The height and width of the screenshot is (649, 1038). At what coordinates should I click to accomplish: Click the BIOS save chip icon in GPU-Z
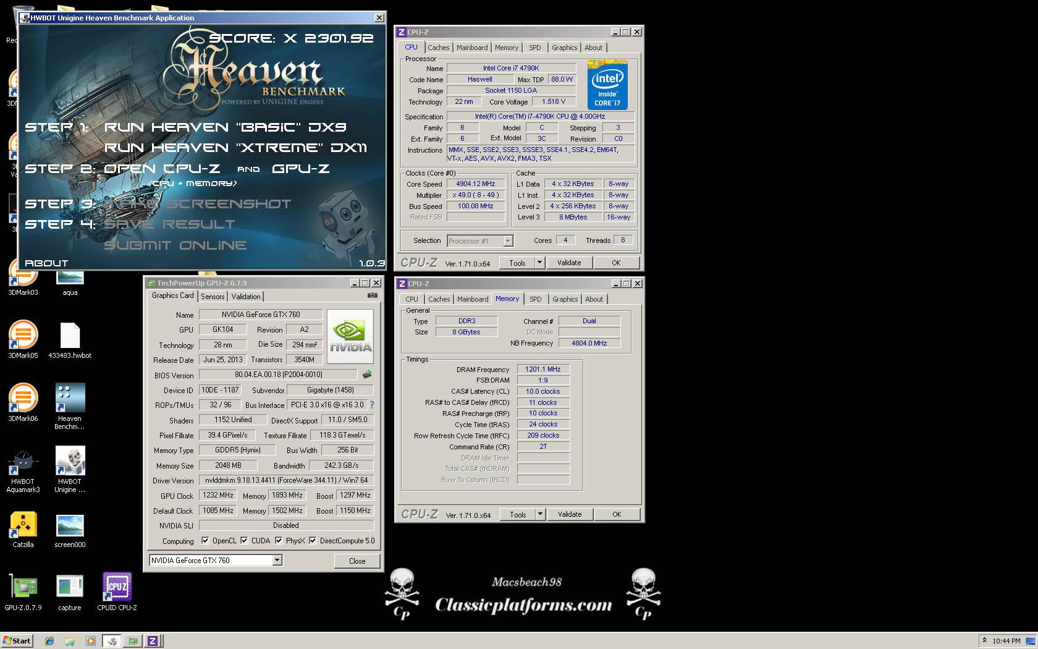pos(367,375)
